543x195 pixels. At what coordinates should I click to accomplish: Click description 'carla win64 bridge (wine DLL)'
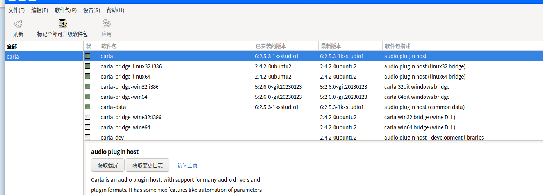pyautogui.click(x=420, y=127)
